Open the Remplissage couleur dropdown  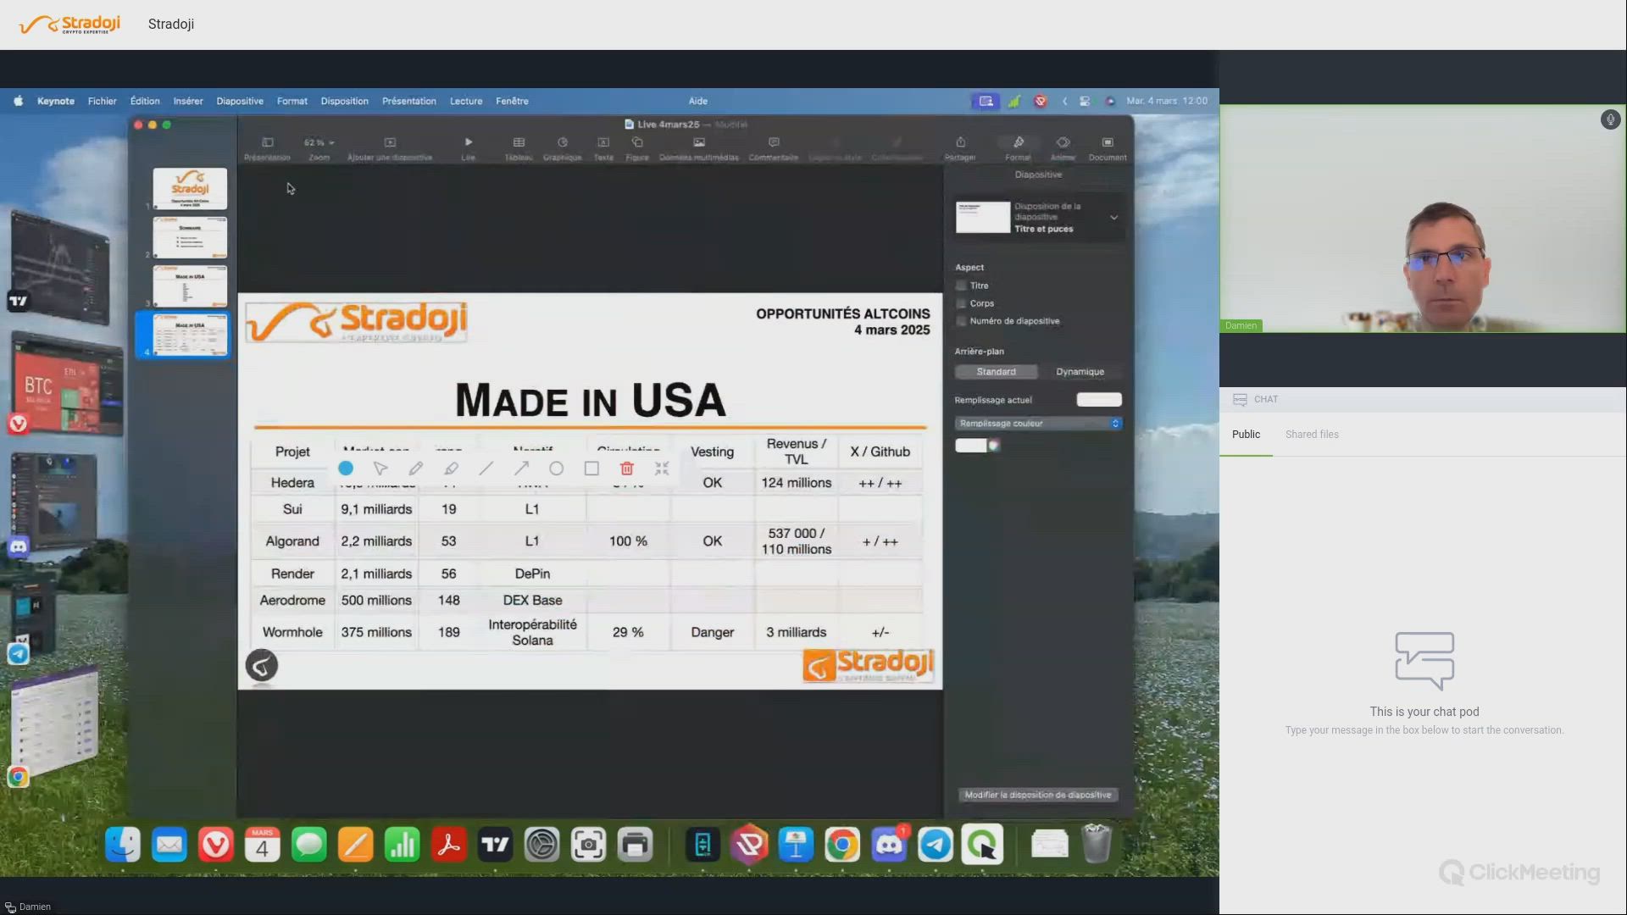(1038, 424)
